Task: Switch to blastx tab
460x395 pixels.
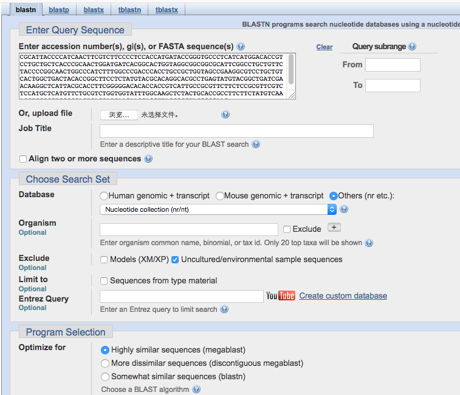Action: pyautogui.click(x=94, y=10)
